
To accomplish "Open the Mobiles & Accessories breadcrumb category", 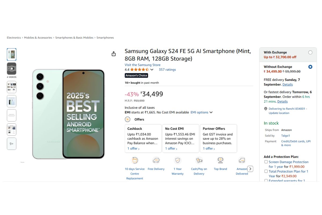I will [38, 38].
